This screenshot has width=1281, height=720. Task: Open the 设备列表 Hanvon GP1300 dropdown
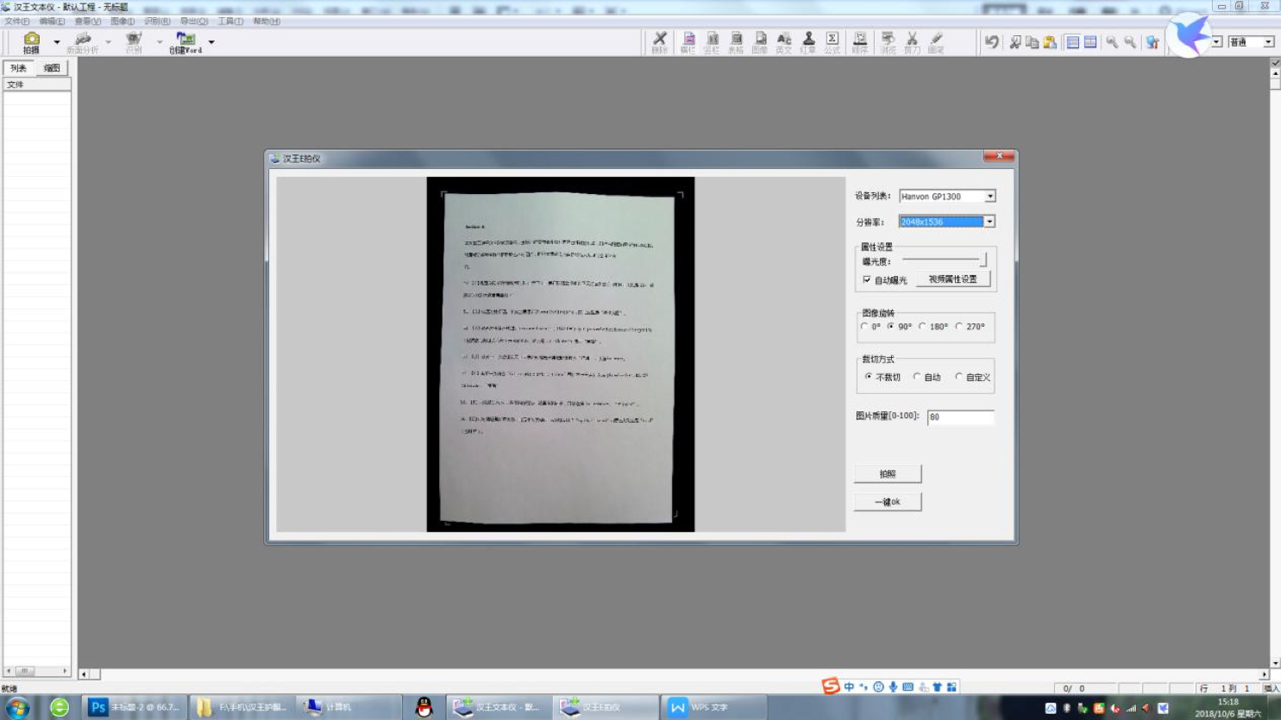(x=989, y=197)
